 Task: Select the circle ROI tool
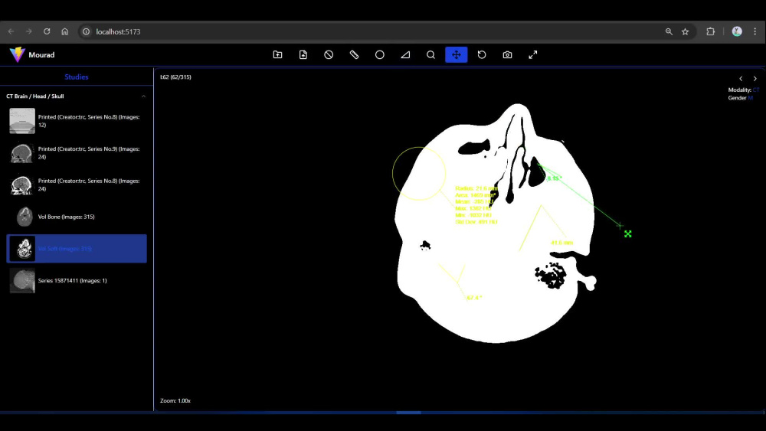pos(380,54)
